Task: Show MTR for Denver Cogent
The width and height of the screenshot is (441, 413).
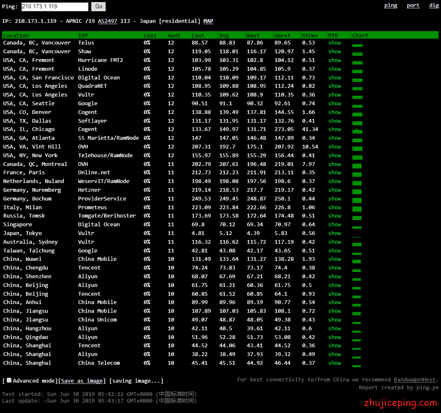Action: pyautogui.click(x=334, y=112)
